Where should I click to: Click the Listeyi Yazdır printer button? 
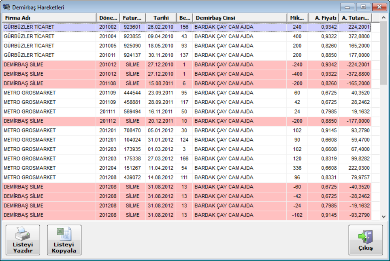(x=23, y=240)
